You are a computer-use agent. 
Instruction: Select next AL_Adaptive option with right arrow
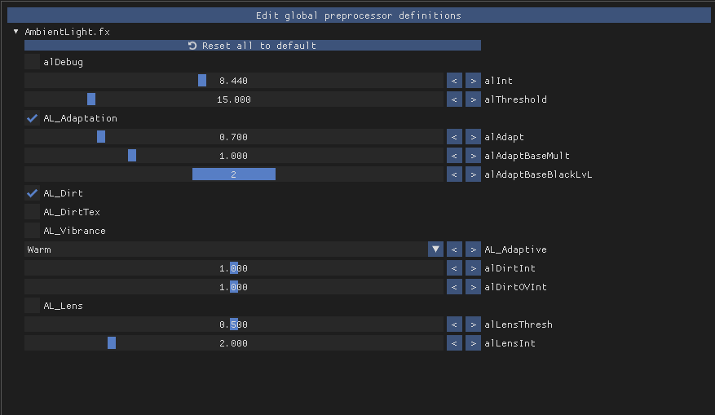(x=473, y=249)
